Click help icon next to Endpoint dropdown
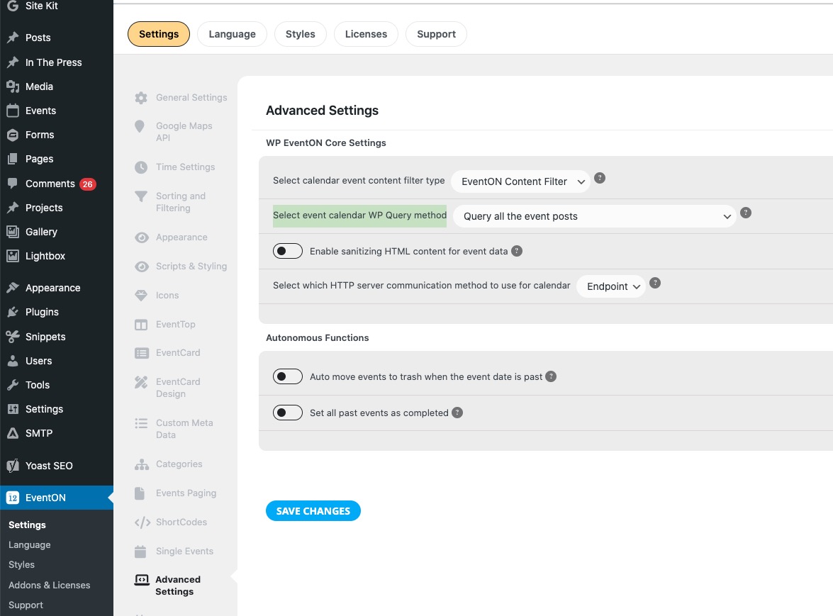833x616 pixels. click(x=655, y=283)
